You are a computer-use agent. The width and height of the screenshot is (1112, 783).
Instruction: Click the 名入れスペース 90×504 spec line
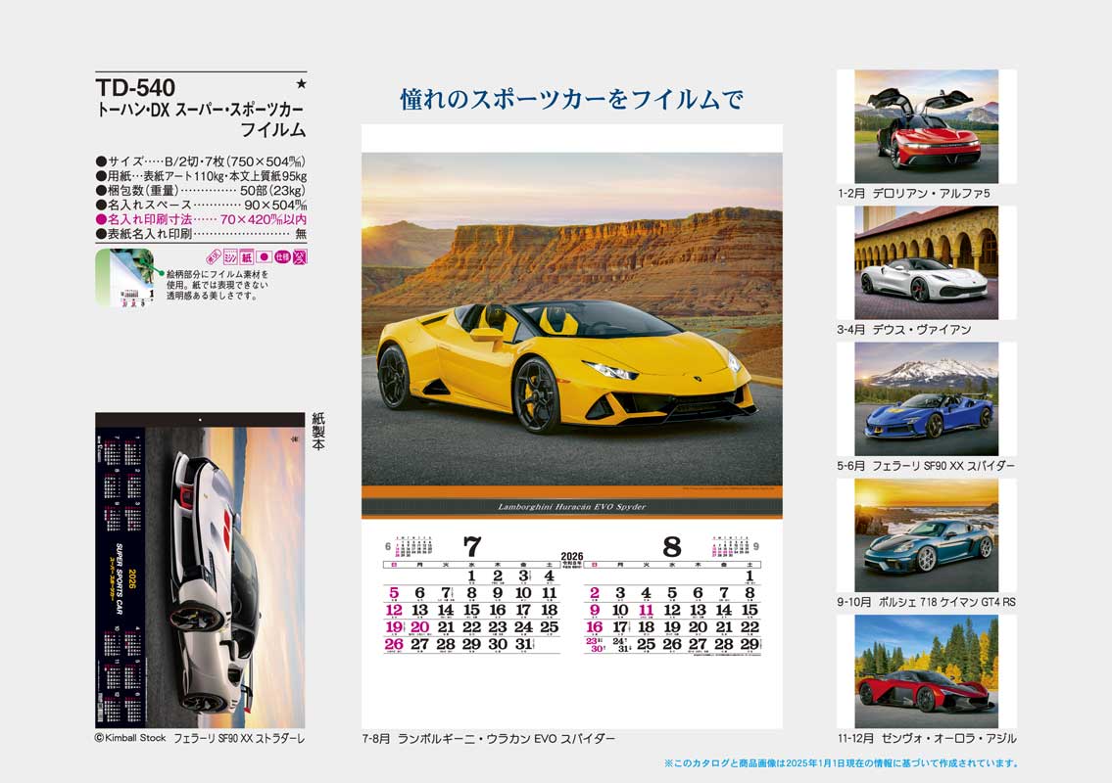point(201,205)
